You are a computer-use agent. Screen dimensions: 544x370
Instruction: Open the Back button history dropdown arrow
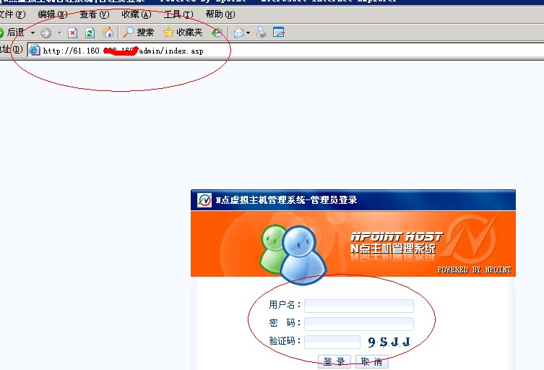[x=33, y=33]
